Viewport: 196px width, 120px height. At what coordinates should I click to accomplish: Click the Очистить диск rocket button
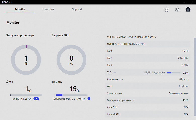click(36, 99)
